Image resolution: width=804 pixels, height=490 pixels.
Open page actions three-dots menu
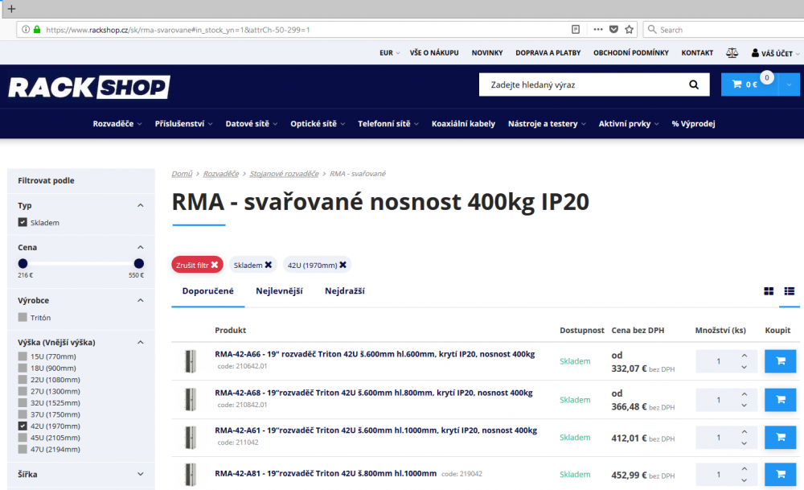pyautogui.click(x=598, y=30)
